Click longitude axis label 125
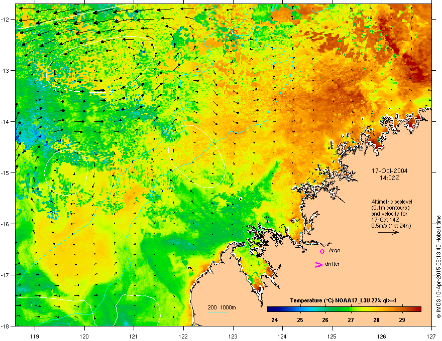This screenshot has height=341, width=442. pos(332,336)
